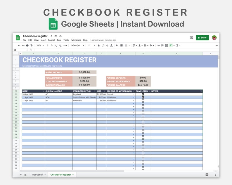Viewport: 232px width, 185px height.
Task: Collapse the toolbar with caret button
Action: pos(217,45)
